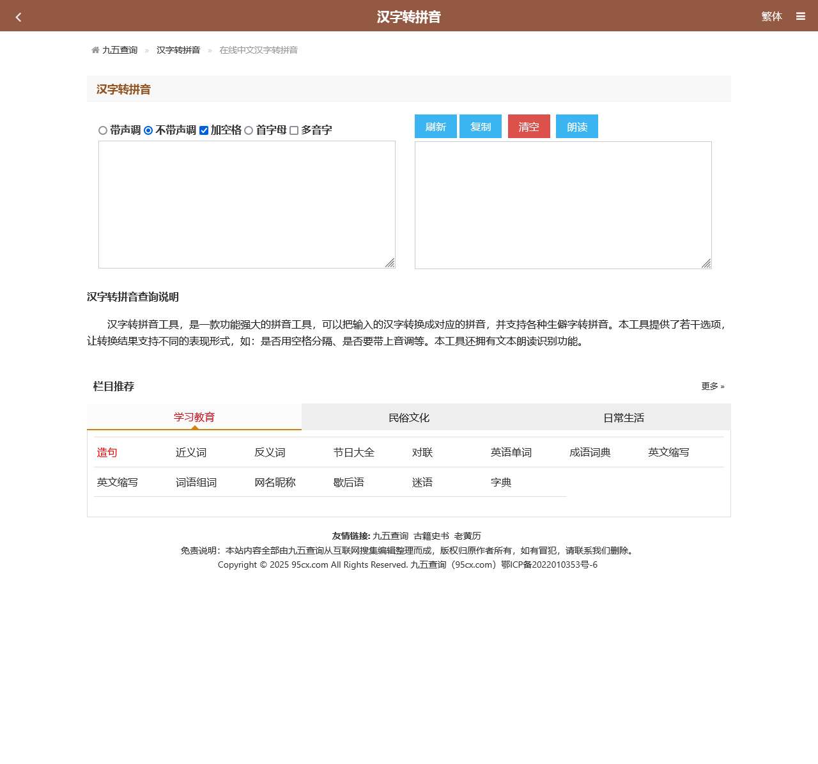This screenshot has width=818, height=764.
Task: Open the 迷语 link
Action: pyautogui.click(x=422, y=483)
